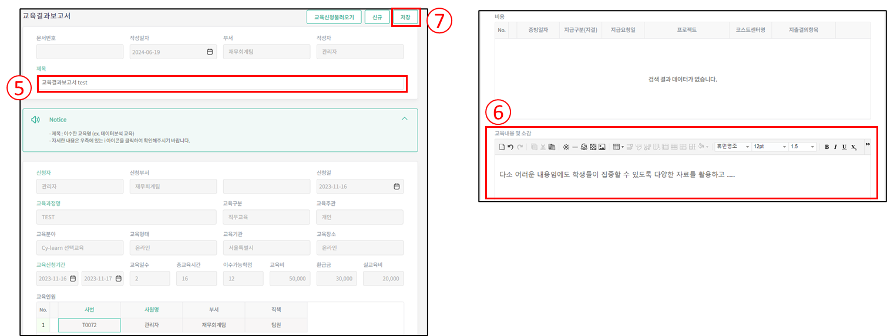Open the 1.5 line spacing dropdown
The height and width of the screenshot is (336, 887).
click(802, 147)
